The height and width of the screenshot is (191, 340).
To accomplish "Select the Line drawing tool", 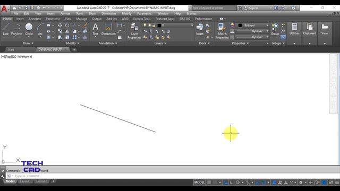I will (6, 29).
